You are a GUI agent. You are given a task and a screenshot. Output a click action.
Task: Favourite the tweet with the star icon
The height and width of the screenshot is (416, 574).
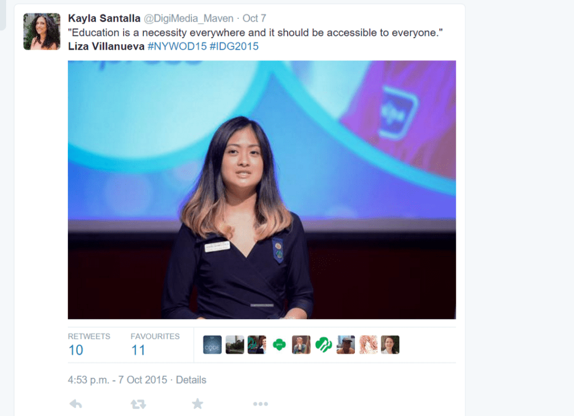click(198, 403)
